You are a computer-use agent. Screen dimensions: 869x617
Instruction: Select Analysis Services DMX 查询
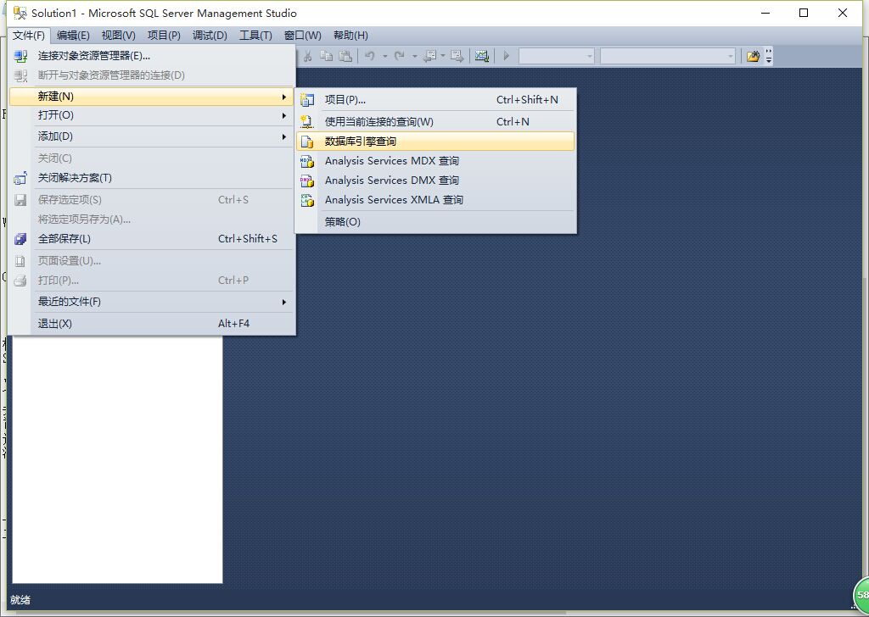point(435,181)
